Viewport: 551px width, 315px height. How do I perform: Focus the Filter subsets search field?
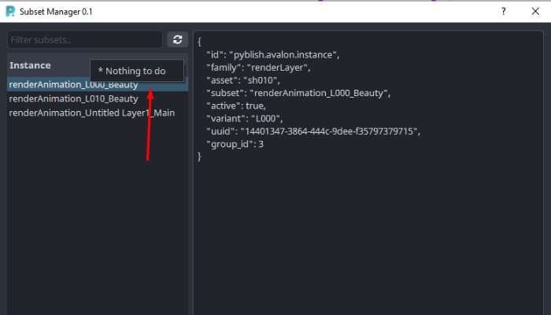pos(85,39)
